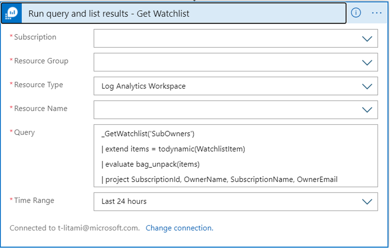Click the 'project SubscriptionId' query line
The height and width of the screenshot is (248, 390).
tap(219, 179)
